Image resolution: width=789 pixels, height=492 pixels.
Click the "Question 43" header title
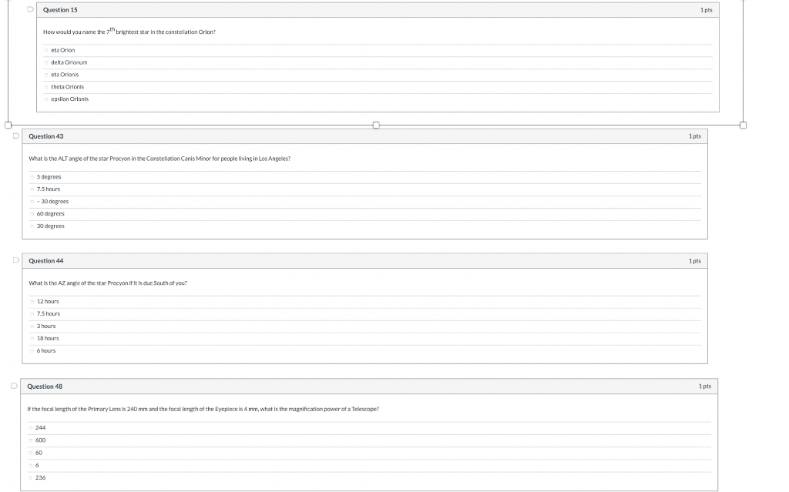(x=45, y=136)
